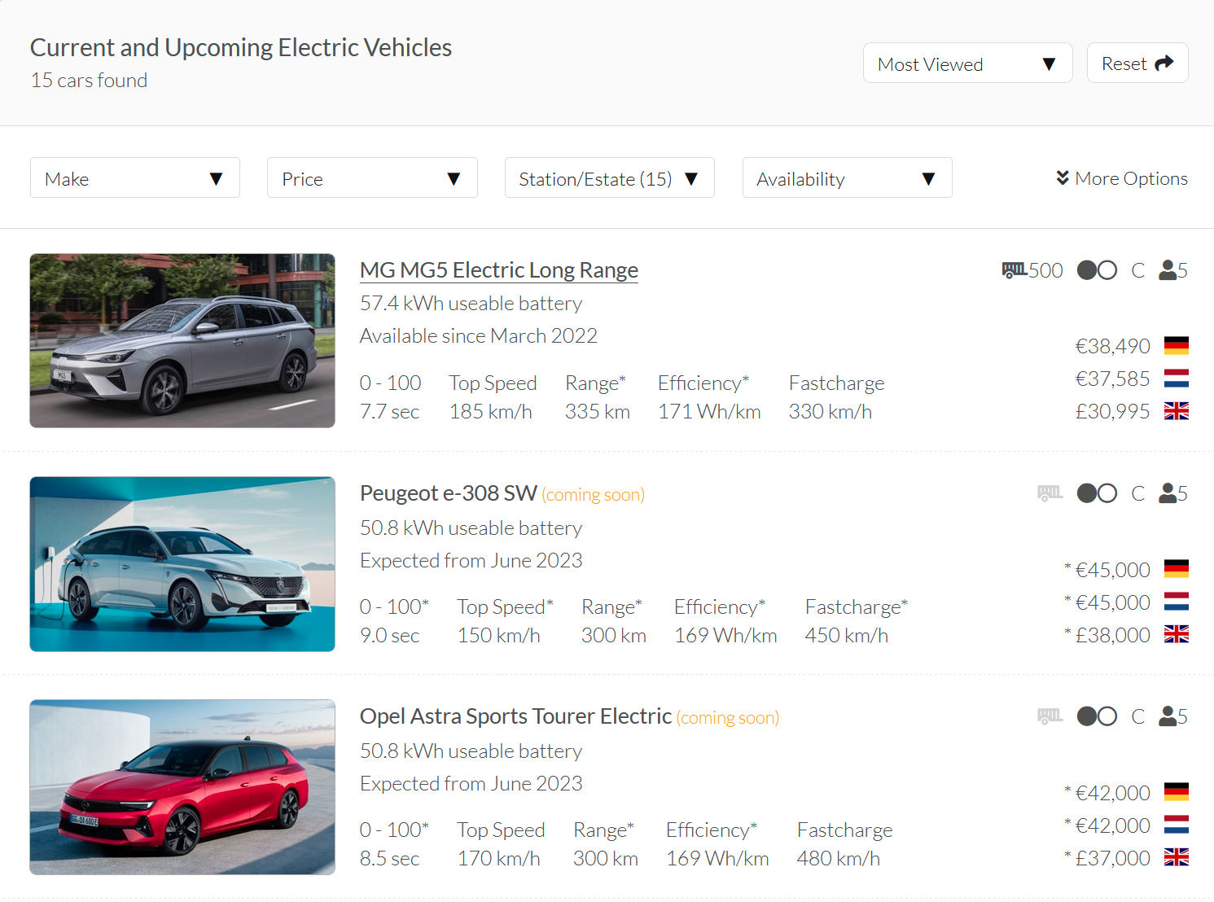This screenshot has width=1214, height=902.
Task: Click the towing icon on Peugeot e-308 row
Action: point(1050,493)
